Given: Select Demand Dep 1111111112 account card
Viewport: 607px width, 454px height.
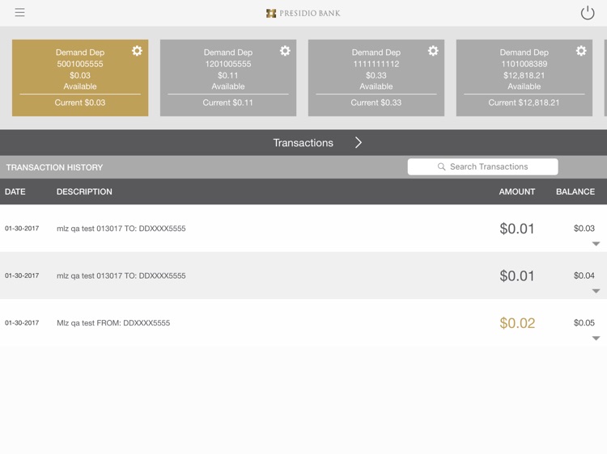Looking at the screenshot, I should click(x=376, y=78).
